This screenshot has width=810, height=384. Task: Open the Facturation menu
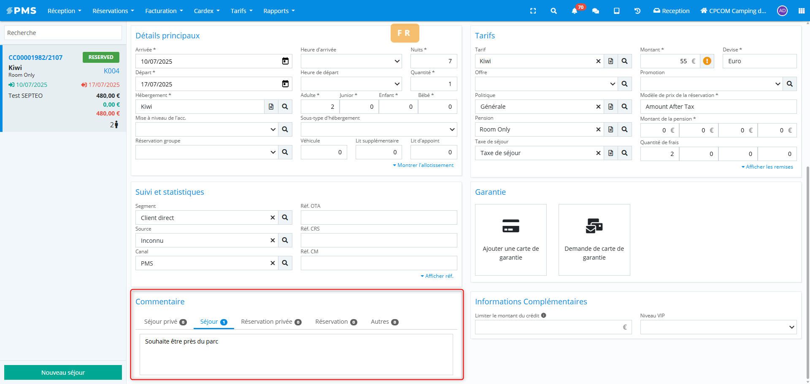(164, 11)
